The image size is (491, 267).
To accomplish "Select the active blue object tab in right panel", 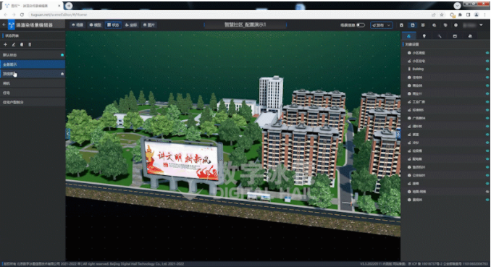I will pyautogui.click(x=408, y=36).
